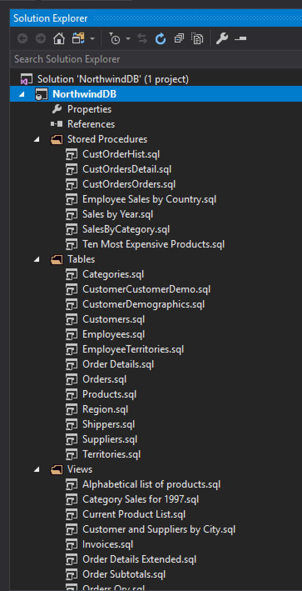
Task: Click the Forward navigation arrow in toolbar
Action: (41, 39)
